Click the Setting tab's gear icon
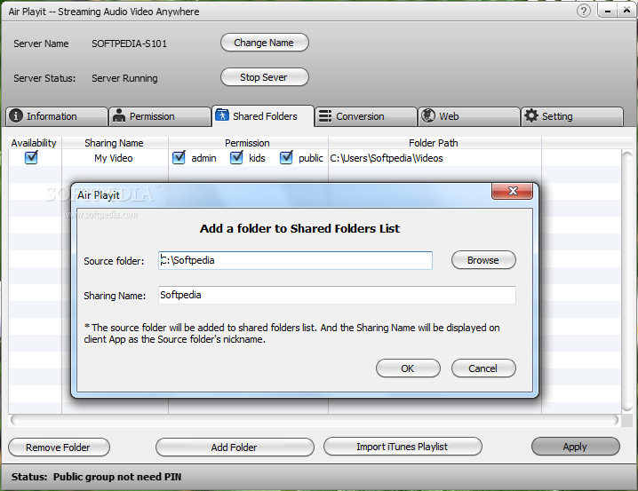The image size is (638, 491). pyautogui.click(x=531, y=115)
